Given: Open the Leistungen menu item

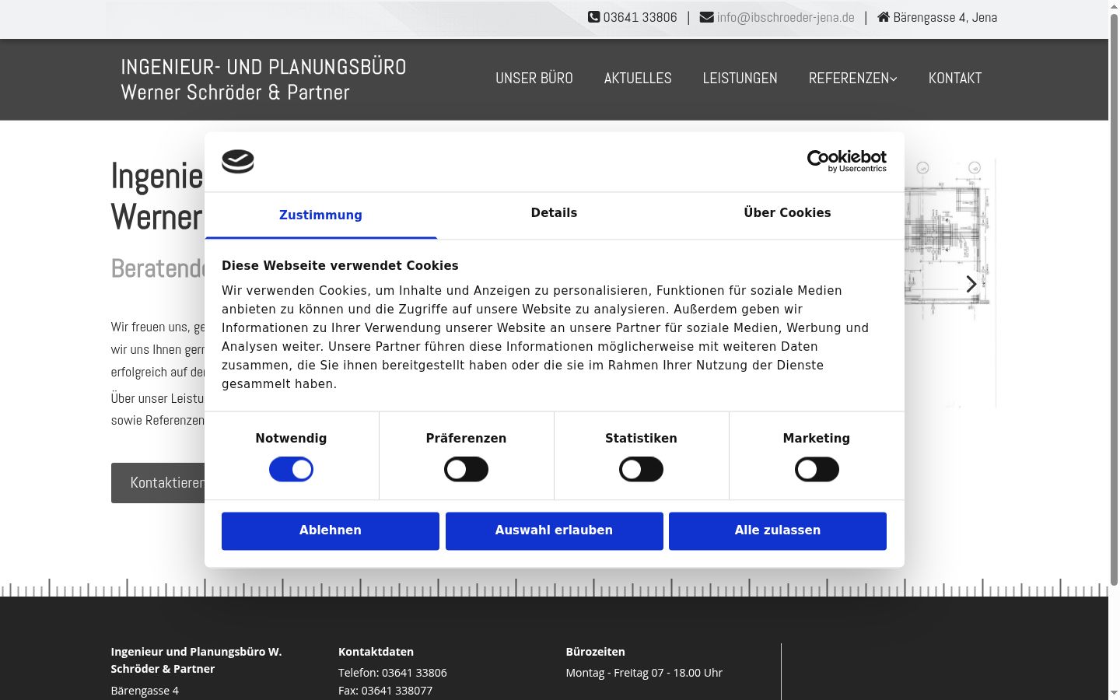Looking at the screenshot, I should [x=740, y=79].
